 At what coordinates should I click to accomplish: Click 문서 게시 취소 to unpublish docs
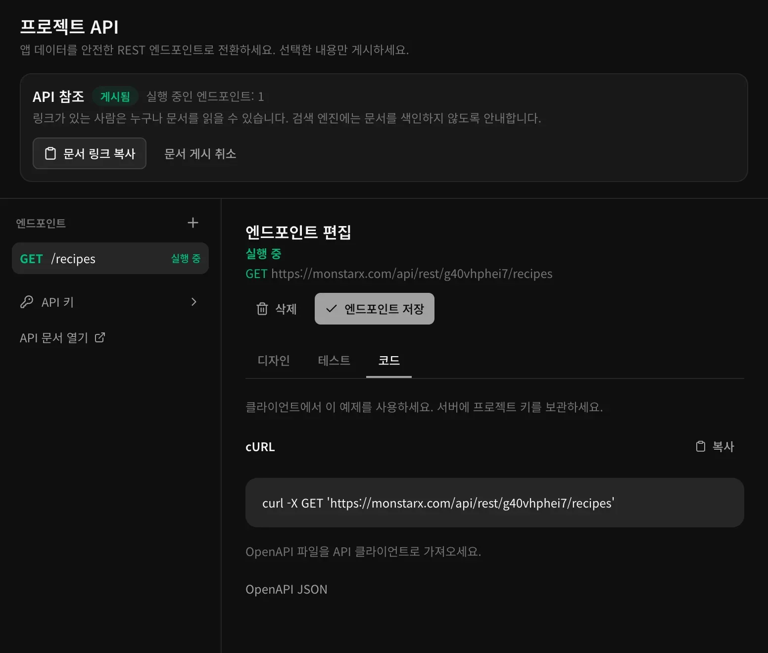pos(200,154)
